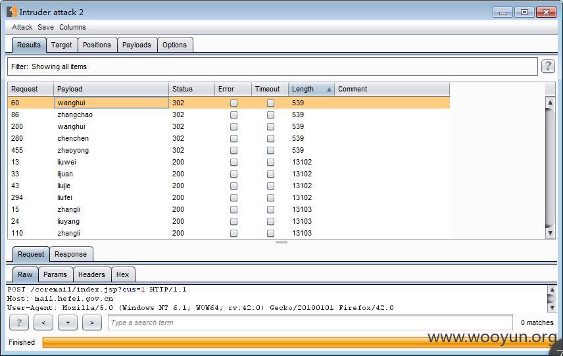Click the pane splitter handle below table
This screenshot has width=563, height=356.
point(281,242)
